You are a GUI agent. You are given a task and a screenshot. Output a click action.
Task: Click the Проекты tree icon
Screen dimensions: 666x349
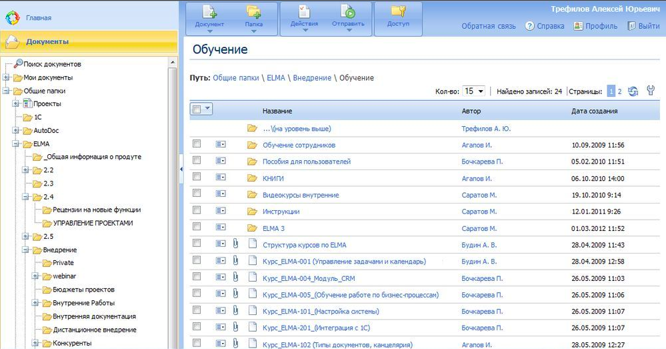tap(27, 103)
